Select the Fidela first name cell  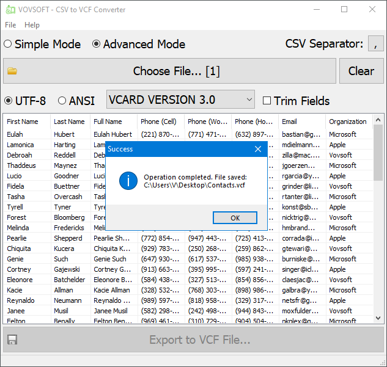(x=15, y=186)
